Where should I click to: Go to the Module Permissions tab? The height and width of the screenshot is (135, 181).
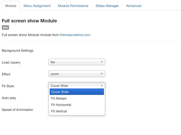pos(73,6)
